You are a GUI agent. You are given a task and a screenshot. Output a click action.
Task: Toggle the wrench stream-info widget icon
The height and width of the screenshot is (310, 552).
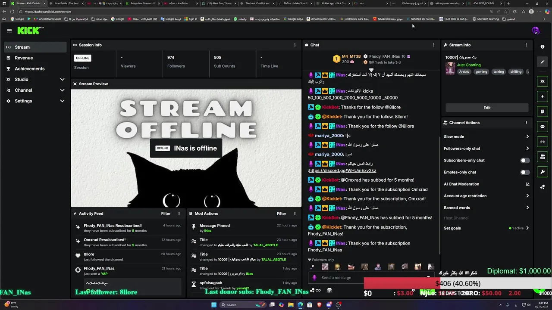[543, 172]
